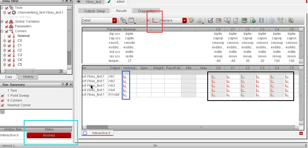This screenshot has height=148, width=308.
Task: Toggle Nominal Corner checkbox in Run Summary
Action: click(x=2, y=105)
